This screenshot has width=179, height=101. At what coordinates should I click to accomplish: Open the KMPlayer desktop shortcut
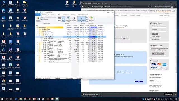coord(11,50)
